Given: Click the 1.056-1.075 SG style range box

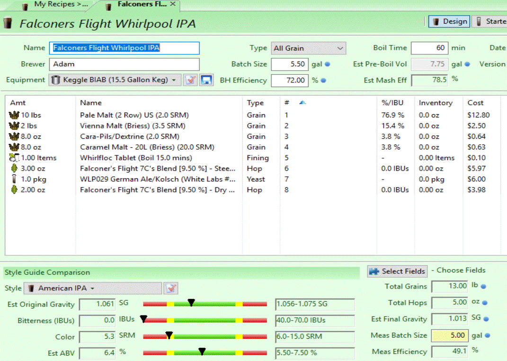Looking at the screenshot, I should click(315, 304).
